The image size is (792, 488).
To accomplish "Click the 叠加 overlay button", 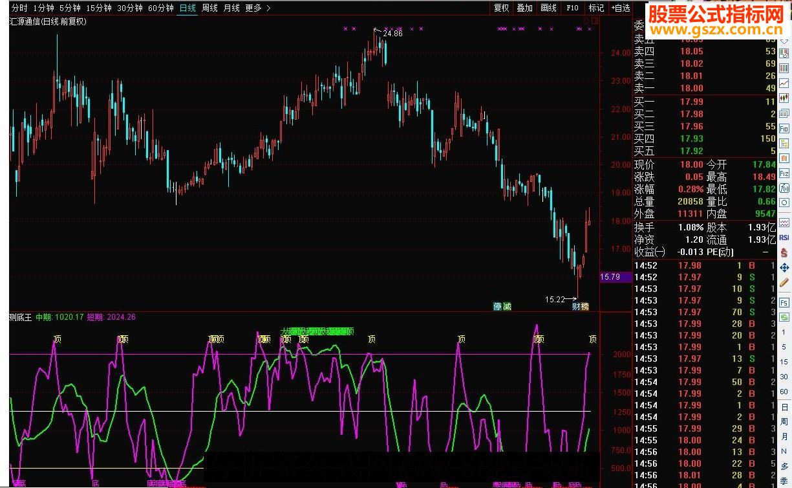I will [x=524, y=8].
